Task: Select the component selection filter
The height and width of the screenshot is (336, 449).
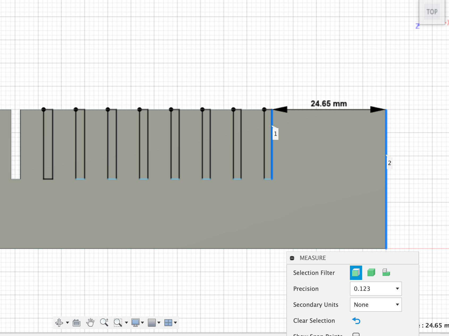Action: [x=386, y=272]
